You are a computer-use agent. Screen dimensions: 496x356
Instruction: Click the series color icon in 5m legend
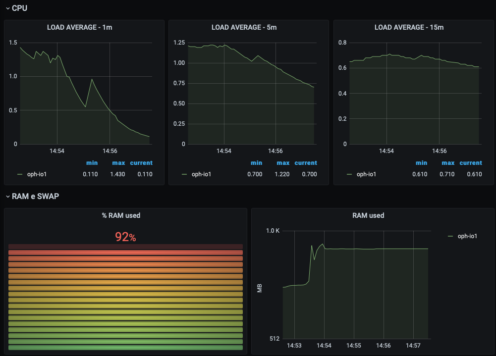(184, 174)
